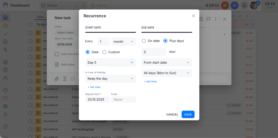
Task: Close the Recurrence dialog
Action: tap(194, 16)
